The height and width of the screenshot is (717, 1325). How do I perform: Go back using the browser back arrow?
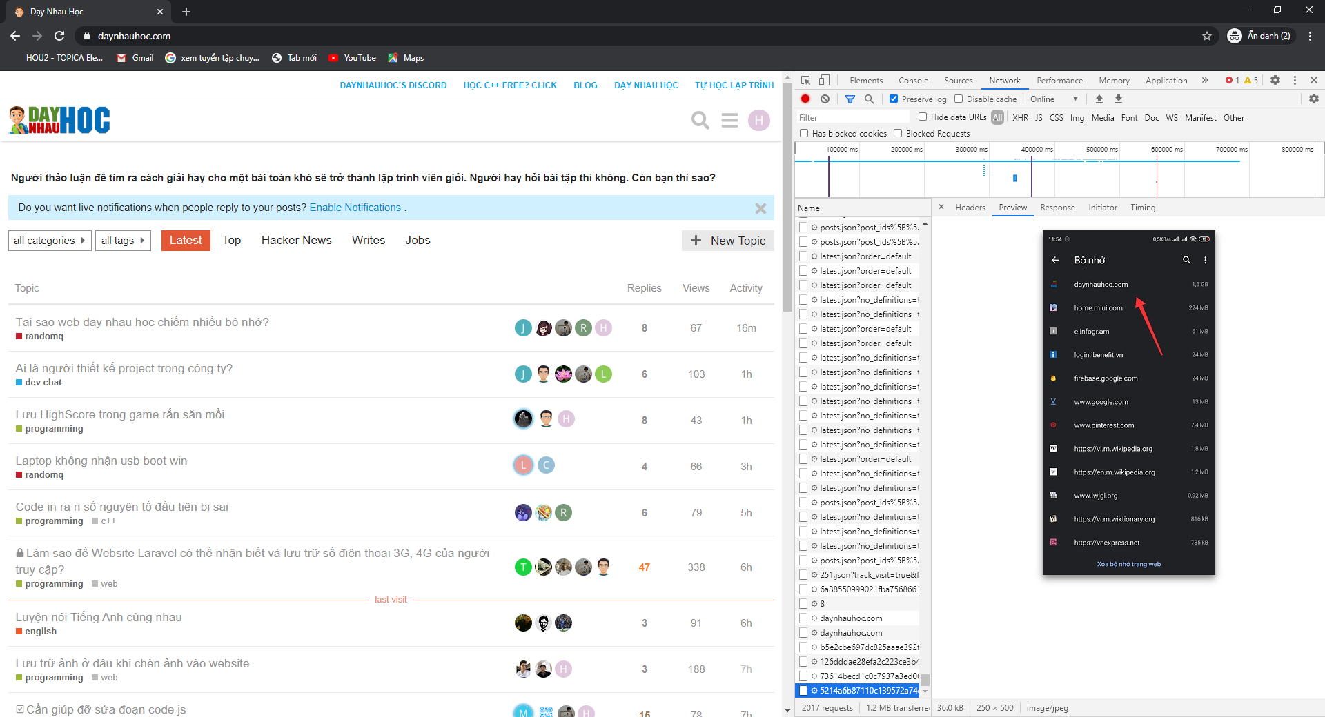[15, 36]
